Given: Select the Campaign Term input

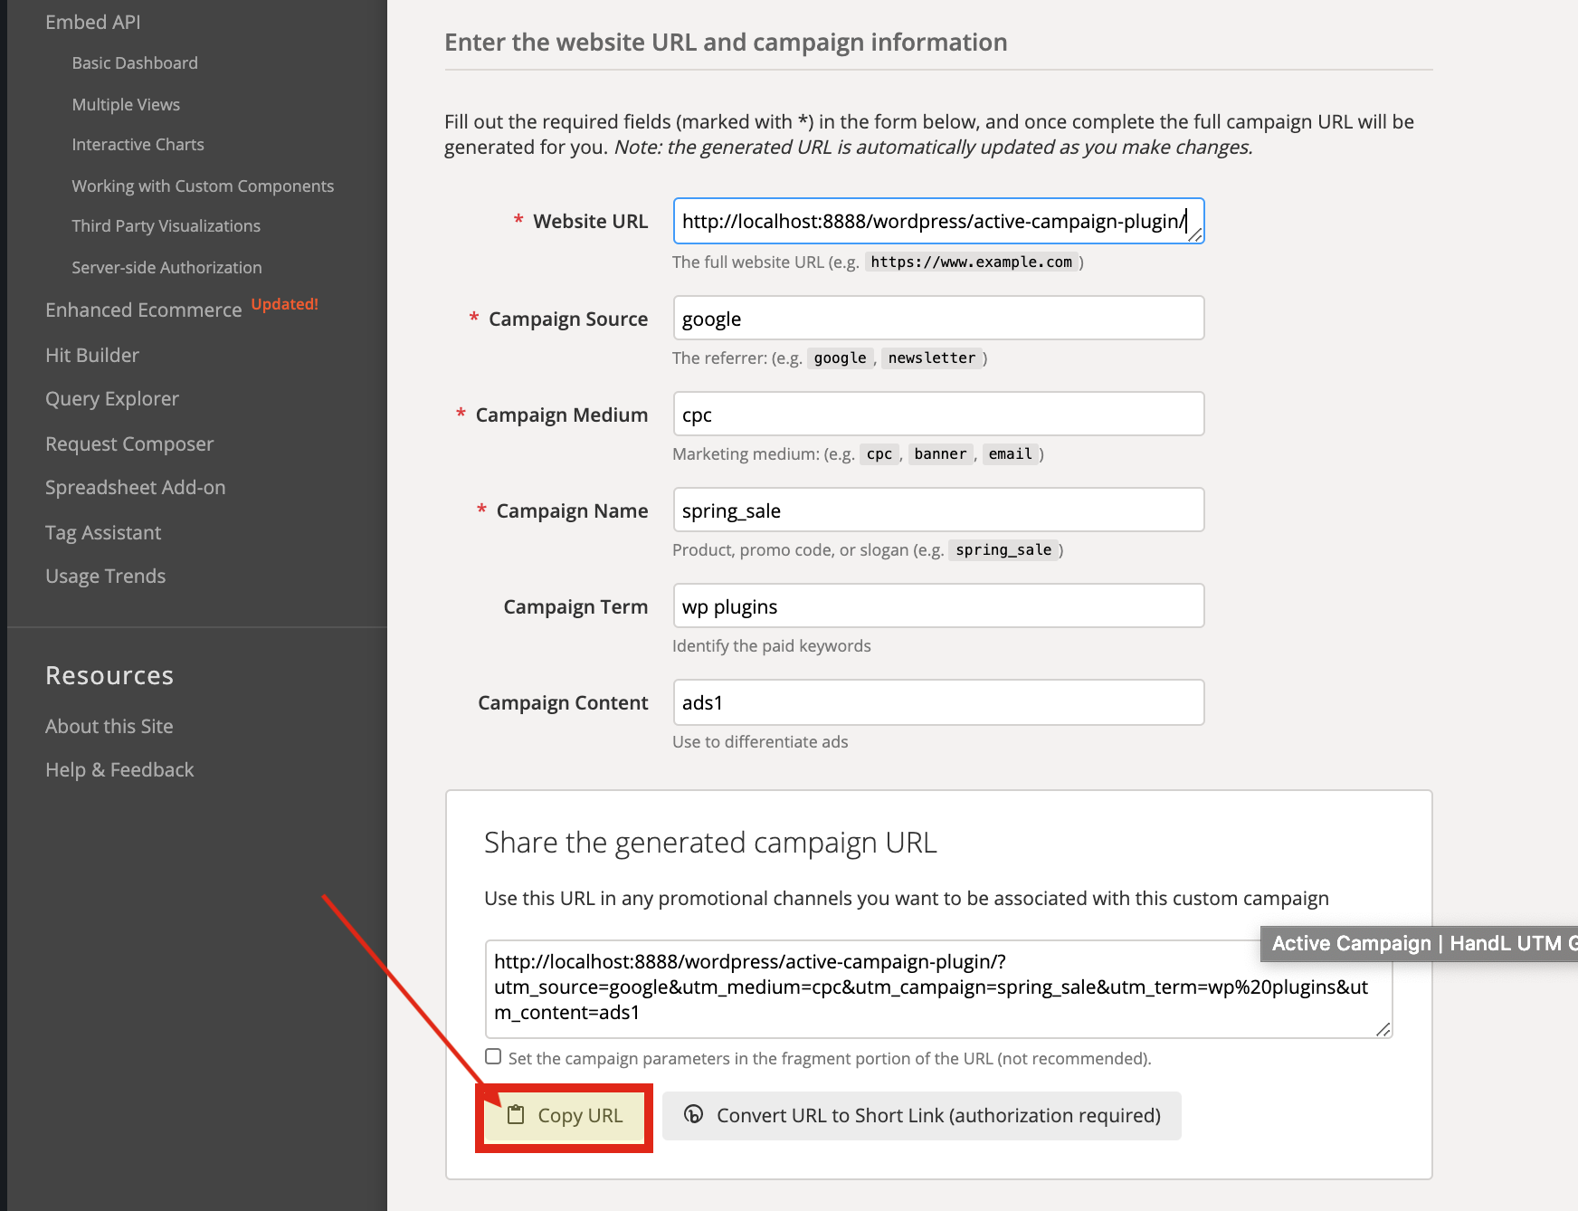Looking at the screenshot, I should click(938, 605).
